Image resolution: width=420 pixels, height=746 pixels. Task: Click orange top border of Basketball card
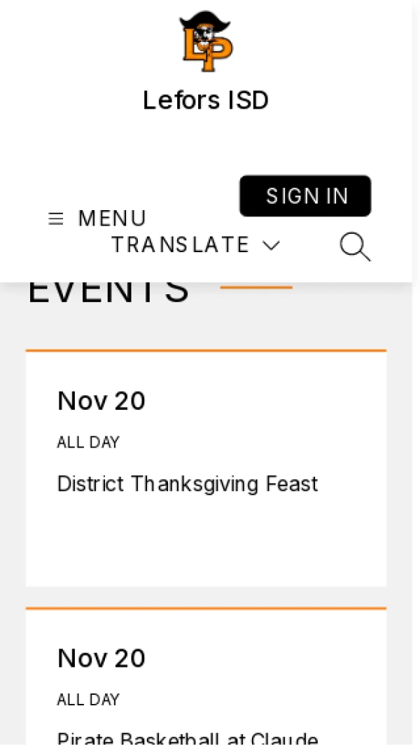(206, 608)
